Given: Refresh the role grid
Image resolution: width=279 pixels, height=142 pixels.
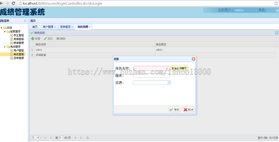Looking at the screenshot, I should pyautogui.click(x=87, y=138).
